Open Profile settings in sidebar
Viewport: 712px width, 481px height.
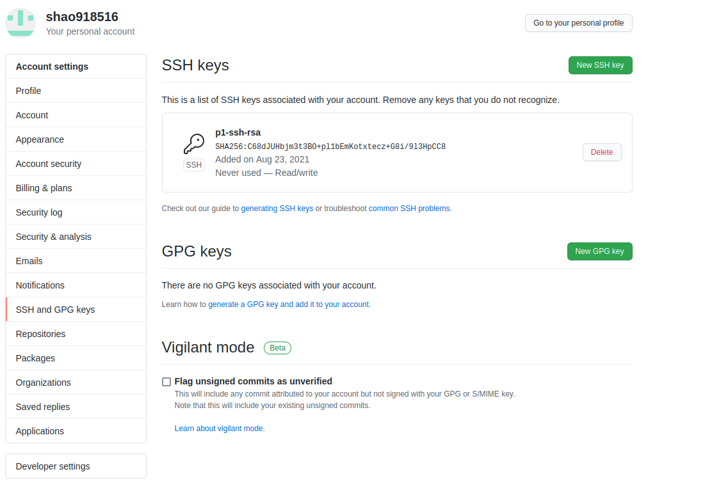pyautogui.click(x=76, y=91)
